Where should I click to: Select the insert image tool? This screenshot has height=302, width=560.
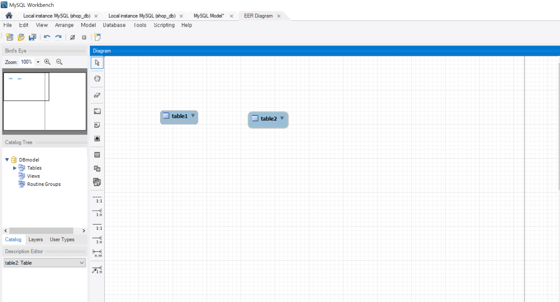coord(97,139)
